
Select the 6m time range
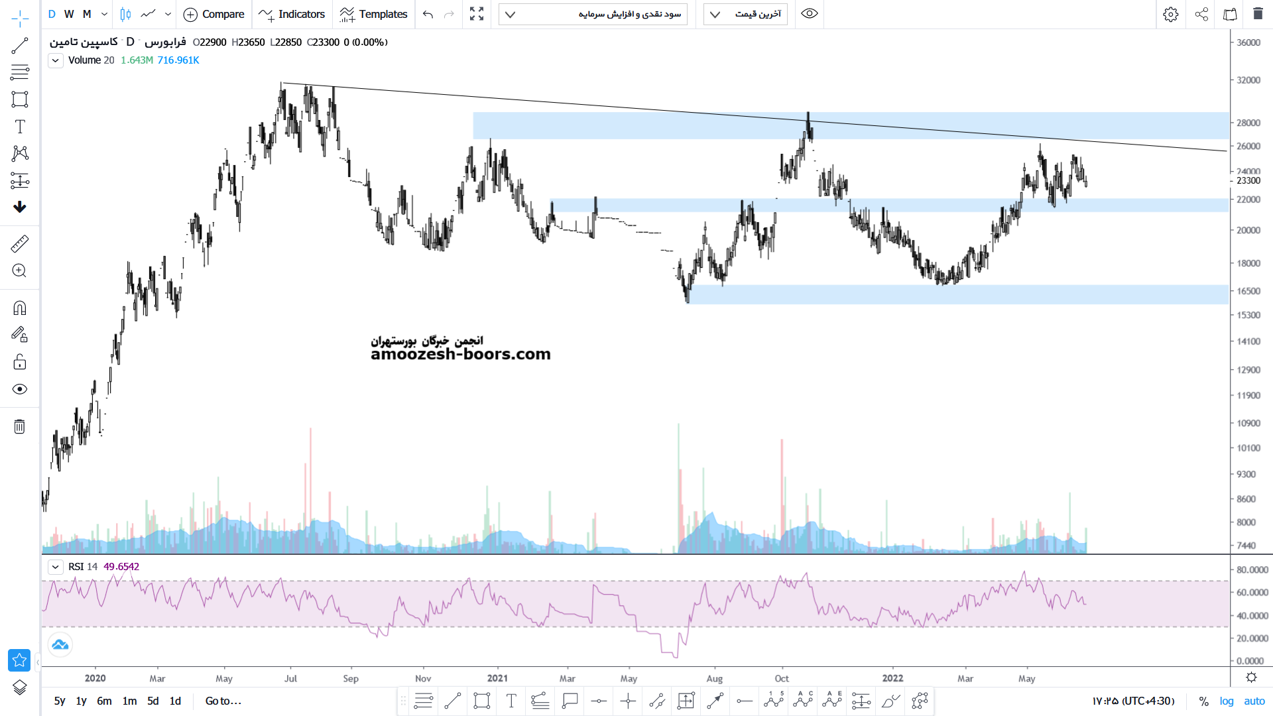pos(104,701)
